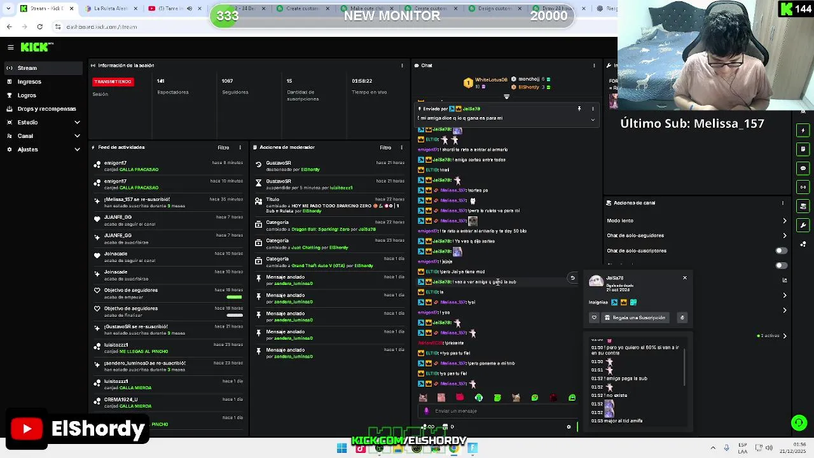Click heart icon in JaiSa78 user card
The image size is (814, 458).
point(594,317)
